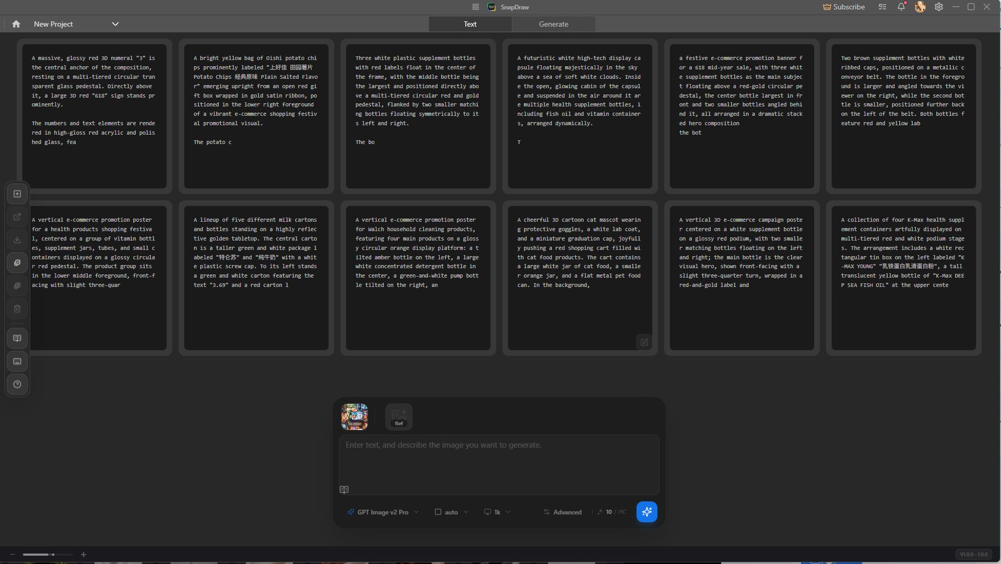The width and height of the screenshot is (1001, 564).
Task: Add a reference image with the Ref button
Action: 399,417
